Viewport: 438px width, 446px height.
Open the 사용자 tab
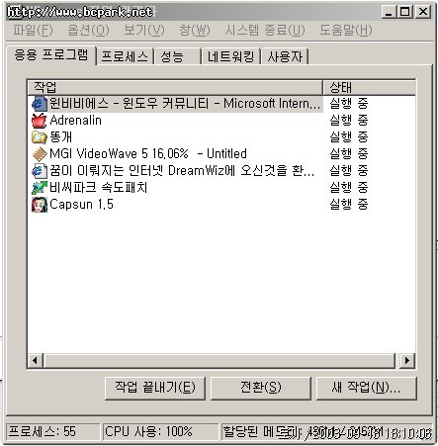285,56
